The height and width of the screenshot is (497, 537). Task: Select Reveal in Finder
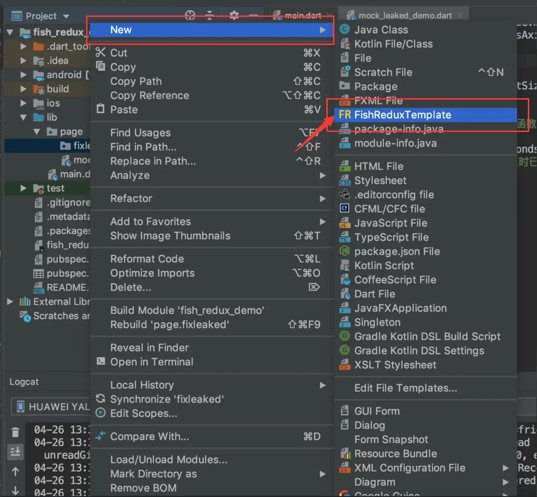pos(211,348)
